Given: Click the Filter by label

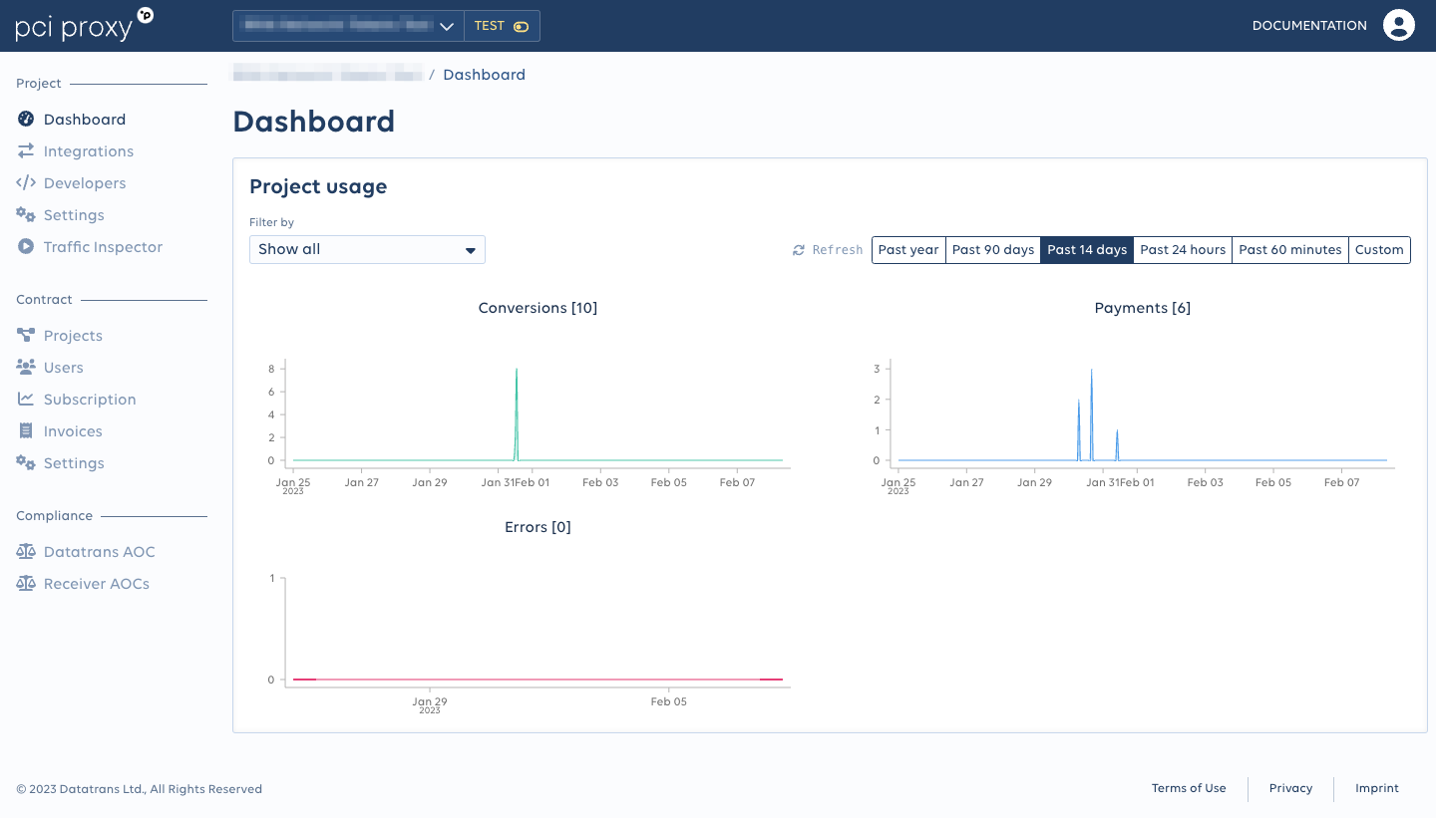Looking at the screenshot, I should [272, 222].
